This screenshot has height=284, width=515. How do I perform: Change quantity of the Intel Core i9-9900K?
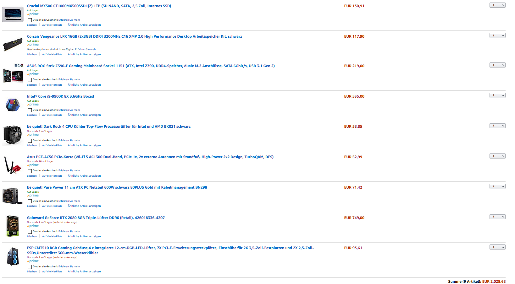tap(497, 95)
